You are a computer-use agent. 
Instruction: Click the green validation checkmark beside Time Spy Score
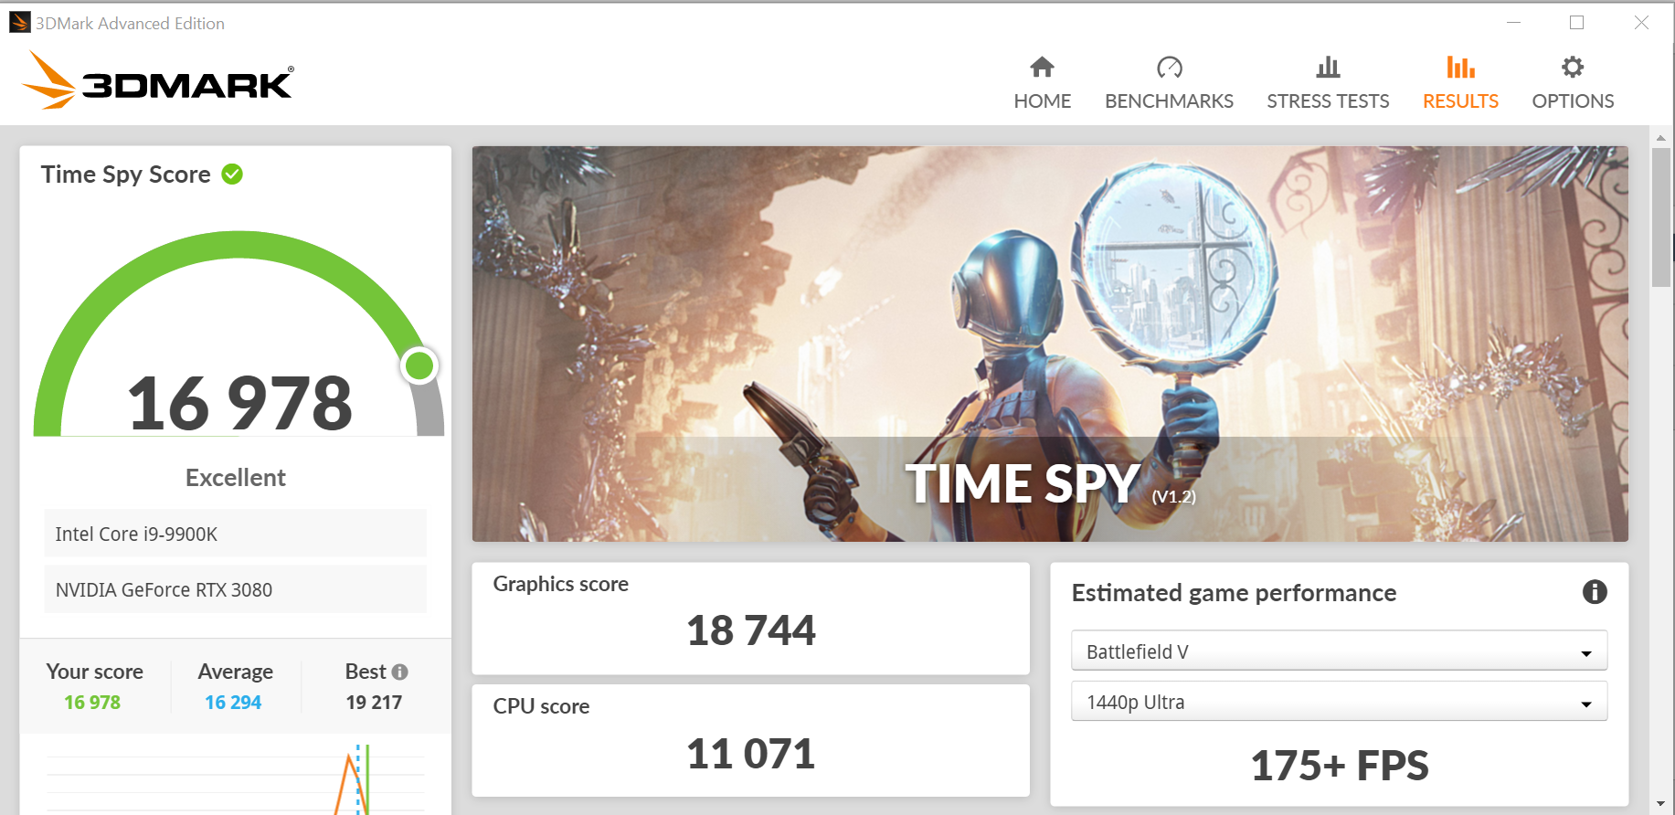click(x=232, y=174)
